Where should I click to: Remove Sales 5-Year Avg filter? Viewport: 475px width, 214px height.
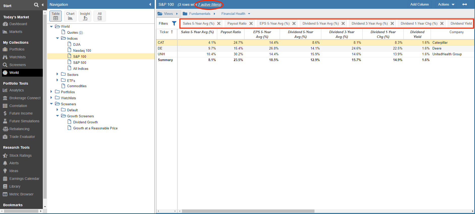pyautogui.click(x=219, y=23)
